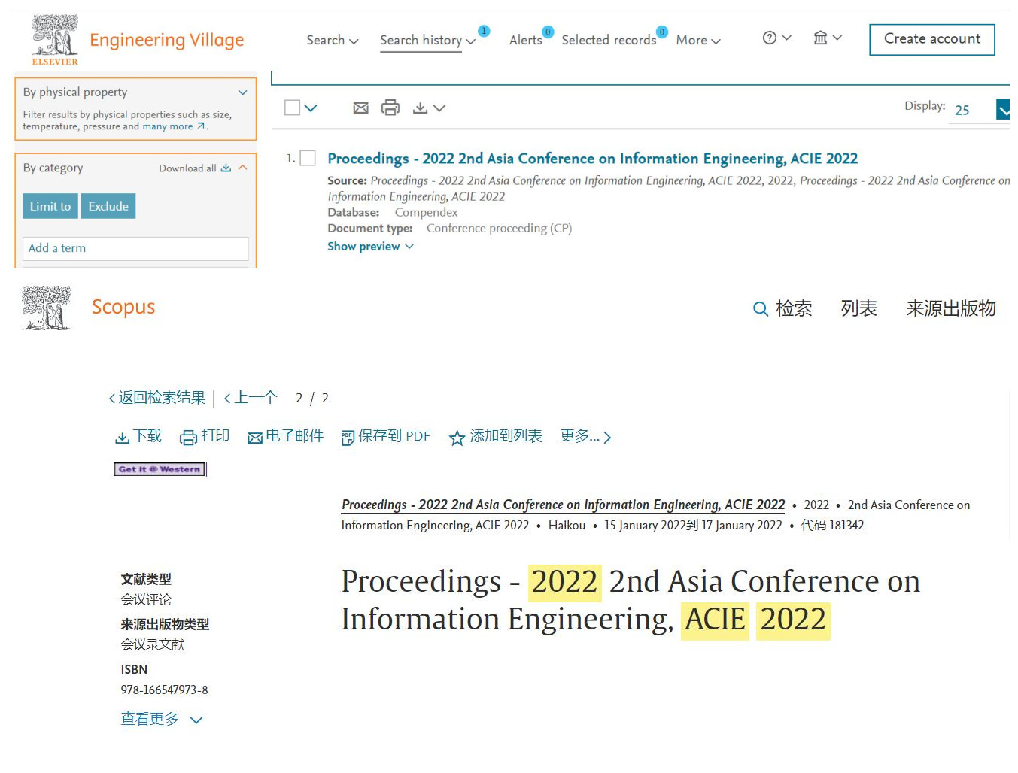Check the box for result 1
This screenshot has height=773, width=1018.
click(308, 158)
